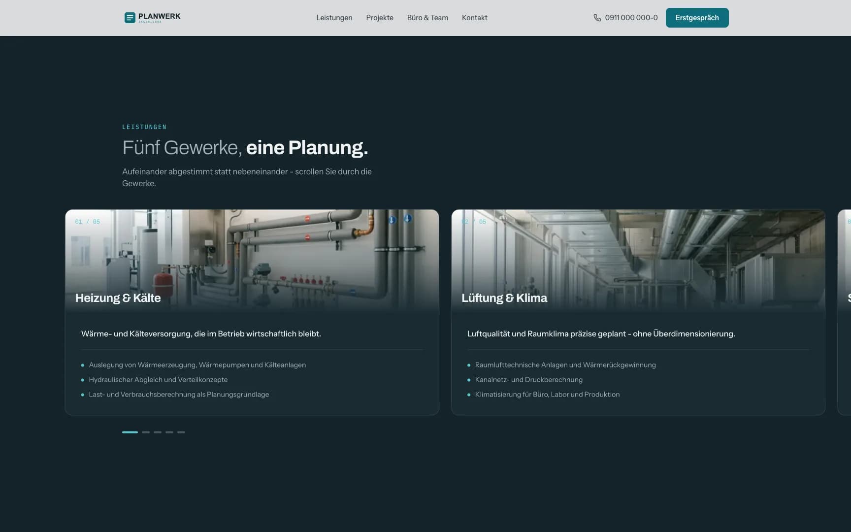This screenshot has height=532, width=851.
Task: Open the Lüftung & Klima card image
Action: pos(638,261)
